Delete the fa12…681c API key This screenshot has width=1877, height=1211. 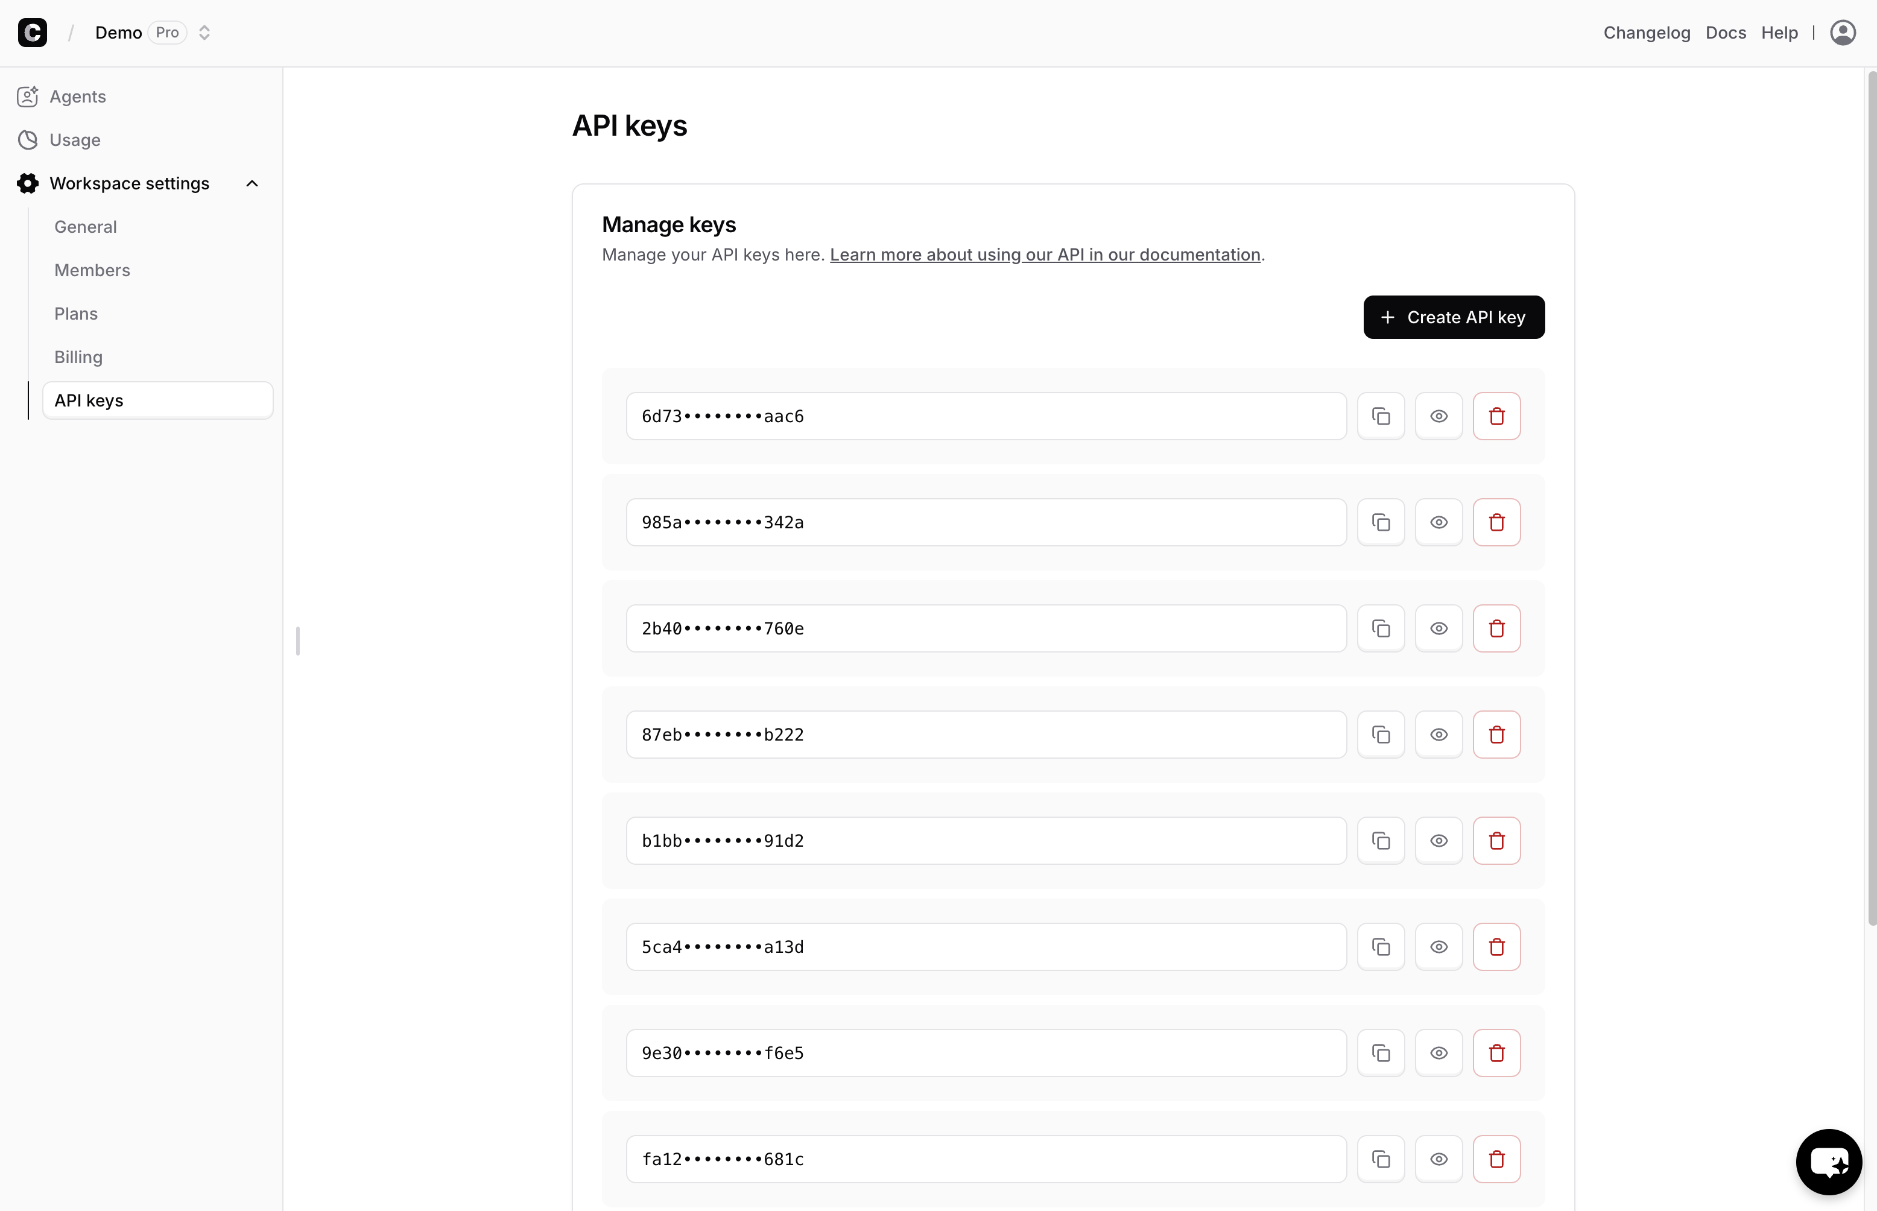point(1496,1159)
